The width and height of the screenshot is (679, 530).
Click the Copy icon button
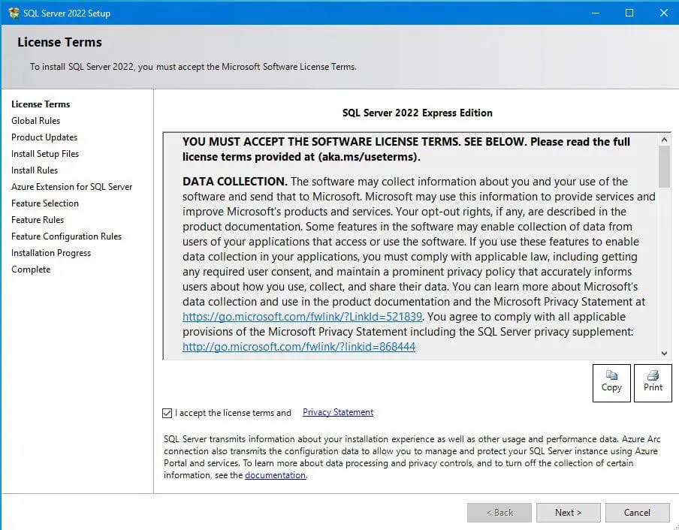pyautogui.click(x=611, y=383)
